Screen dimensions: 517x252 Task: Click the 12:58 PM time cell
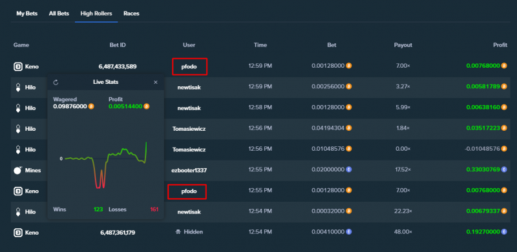point(260,107)
